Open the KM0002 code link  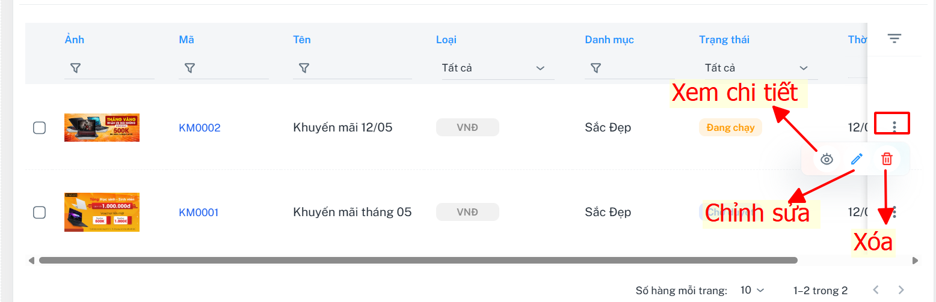200,127
